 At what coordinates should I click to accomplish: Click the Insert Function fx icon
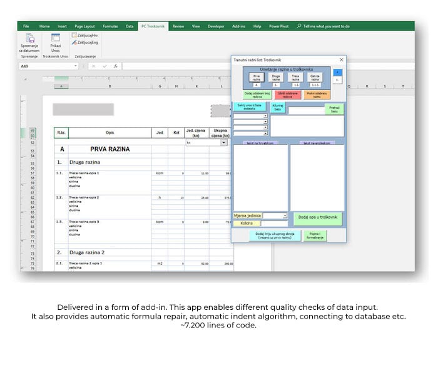(x=115, y=66)
